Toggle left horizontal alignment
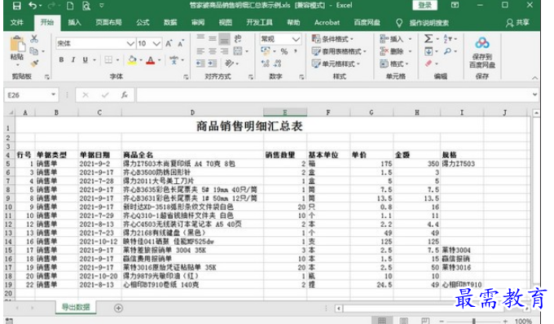This screenshot has height=324, width=554. click(200, 51)
